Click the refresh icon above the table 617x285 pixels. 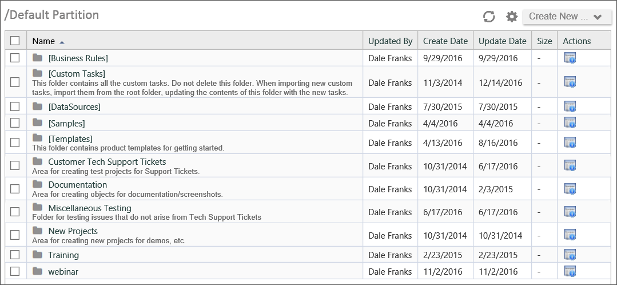[489, 17]
